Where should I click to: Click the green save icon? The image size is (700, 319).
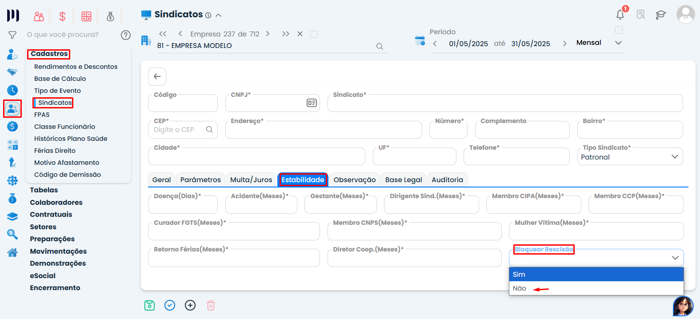coord(149,305)
